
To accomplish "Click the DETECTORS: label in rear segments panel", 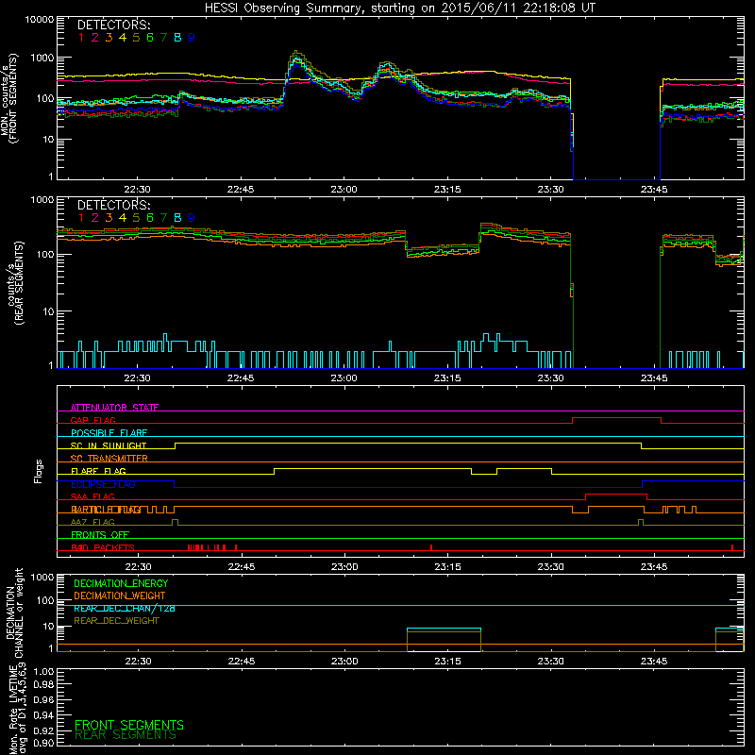I will click(x=113, y=205).
